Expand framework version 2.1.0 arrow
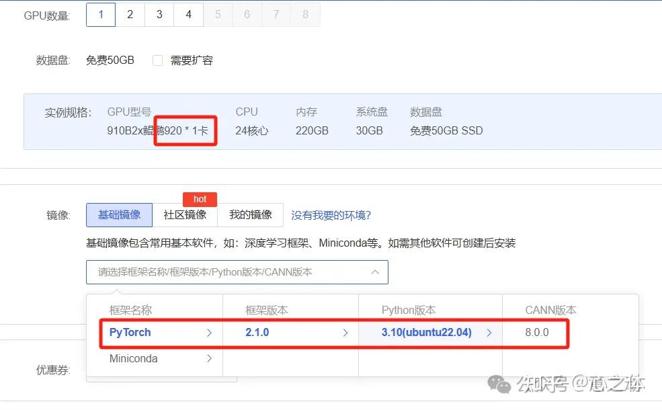 point(345,332)
